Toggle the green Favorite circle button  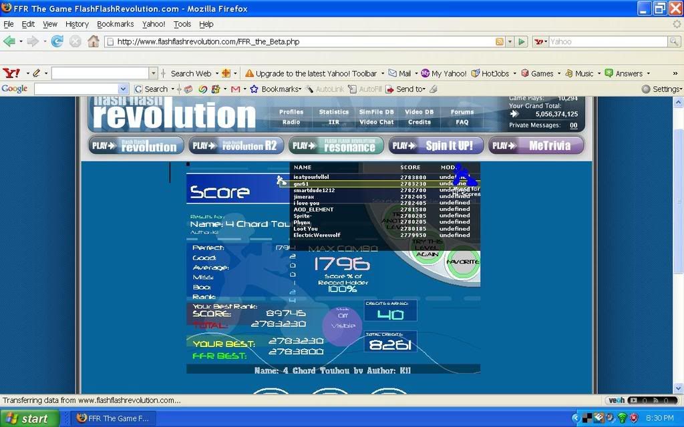click(x=462, y=262)
